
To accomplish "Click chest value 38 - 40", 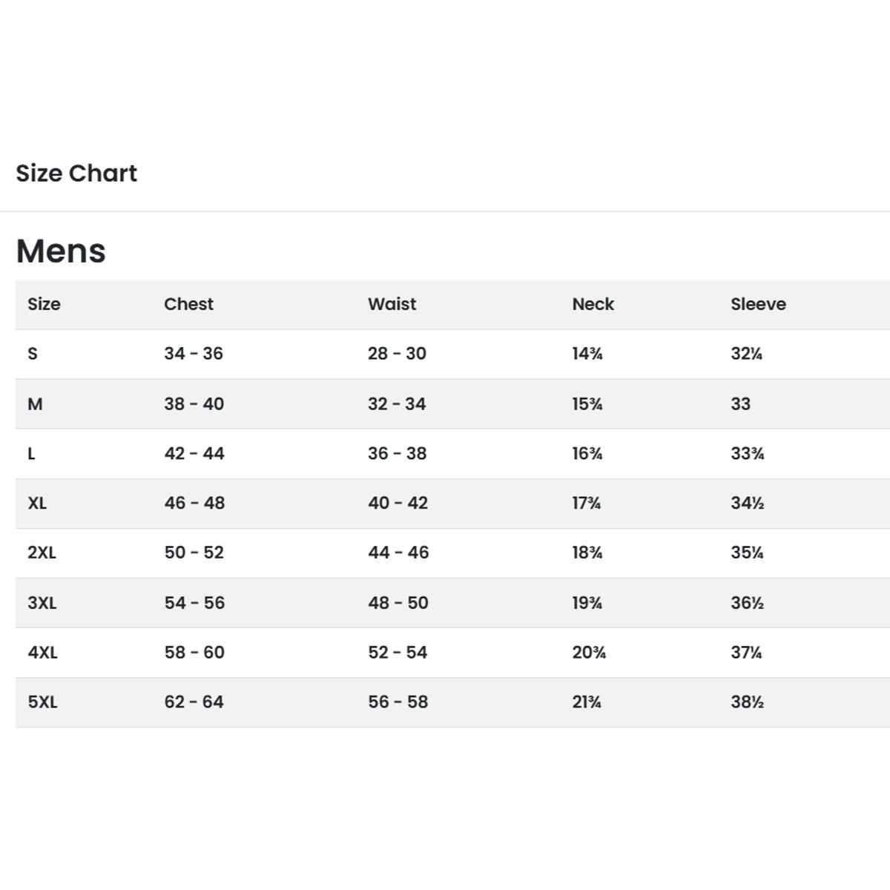I will click(194, 404).
